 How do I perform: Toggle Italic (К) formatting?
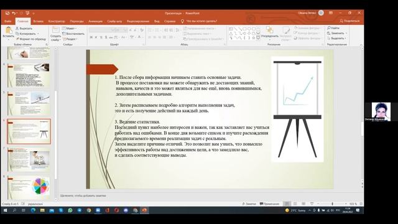96,37
